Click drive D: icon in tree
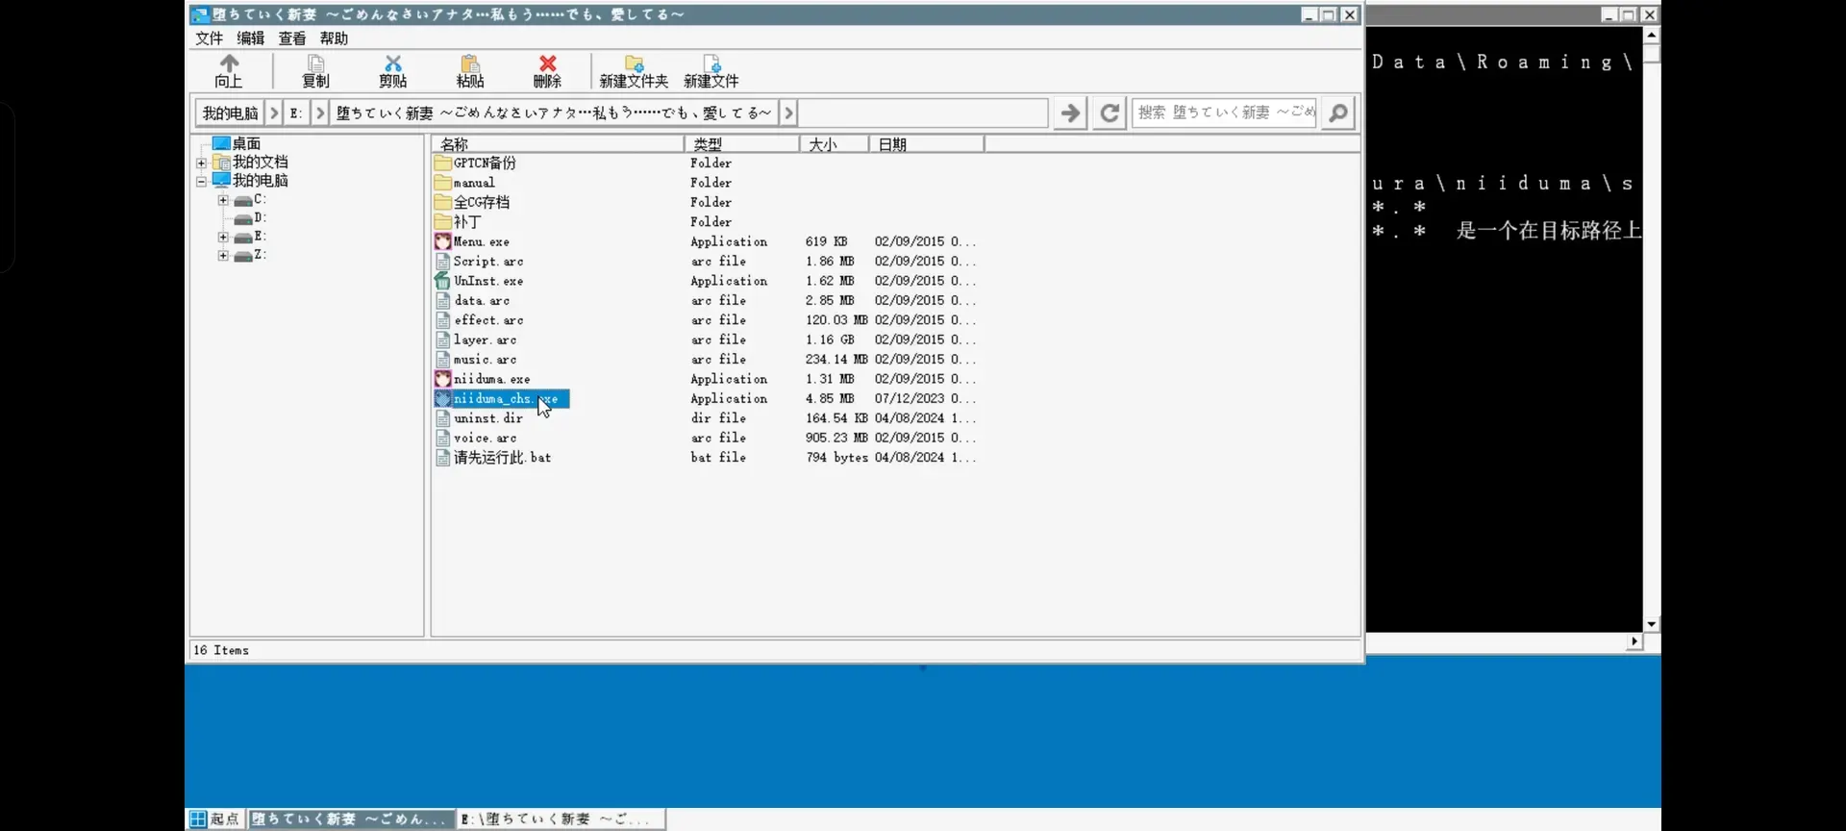Viewport: 1846px width, 831px height. [243, 218]
